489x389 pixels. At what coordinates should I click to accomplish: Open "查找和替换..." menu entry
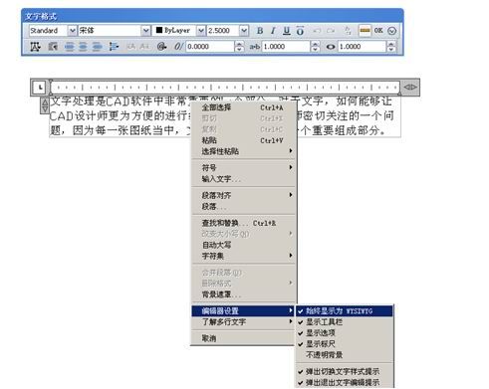coord(244,223)
